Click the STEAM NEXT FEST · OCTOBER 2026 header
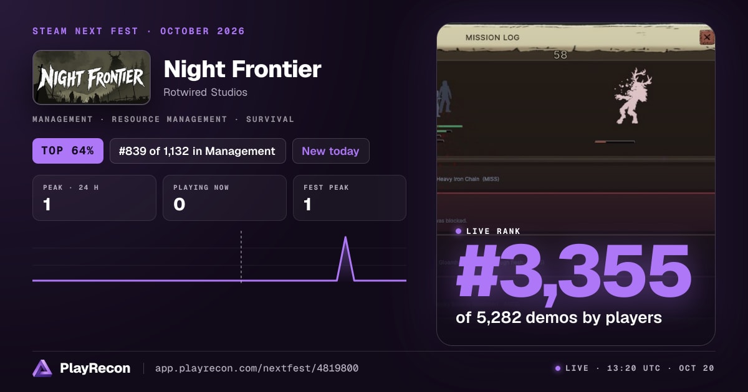 tap(138, 31)
